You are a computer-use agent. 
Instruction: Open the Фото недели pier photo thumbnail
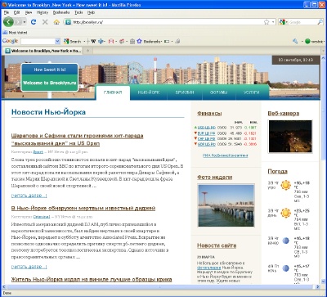(x=226, y=205)
